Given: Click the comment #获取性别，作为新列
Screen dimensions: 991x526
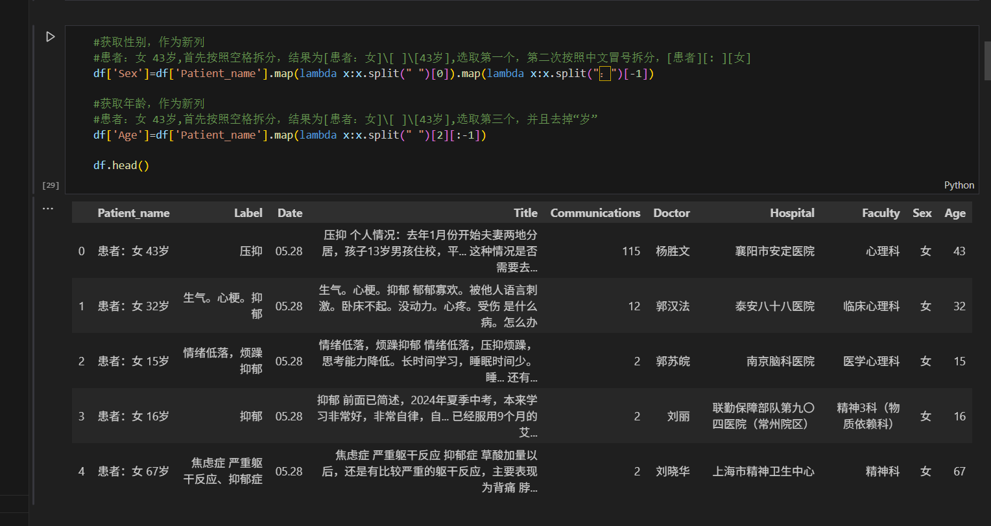Looking at the screenshot, I should tap(149, 42).
